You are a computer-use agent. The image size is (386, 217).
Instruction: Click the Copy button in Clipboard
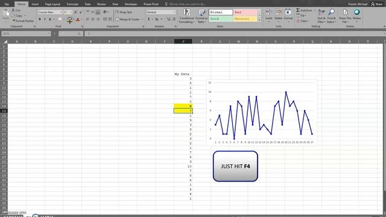(17, 16)
